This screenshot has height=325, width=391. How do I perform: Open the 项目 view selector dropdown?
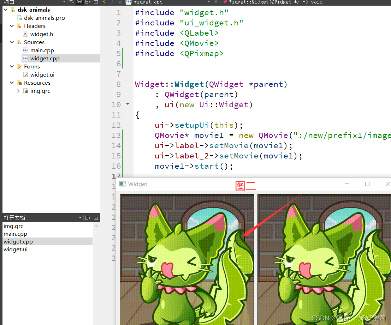tap(64, 2)
